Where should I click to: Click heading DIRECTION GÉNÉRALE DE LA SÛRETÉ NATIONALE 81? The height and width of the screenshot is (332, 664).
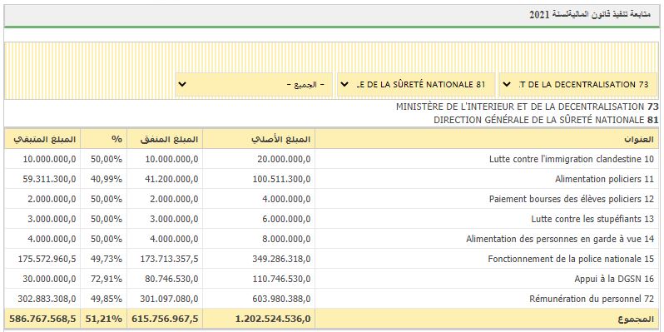pos(546,120)
